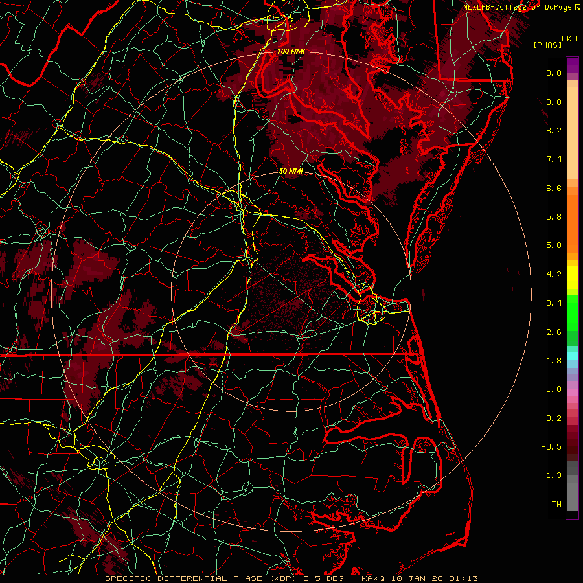
Task: Click the 10 JAN 26 date in caption
Action: click(x=417, y=578)
